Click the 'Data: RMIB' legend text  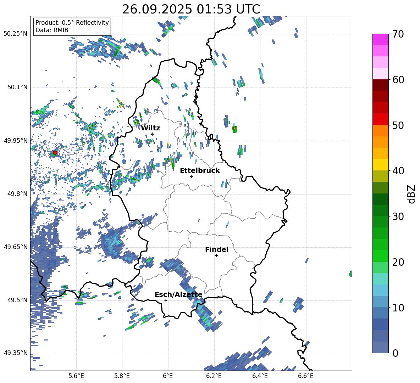(52, 30)
